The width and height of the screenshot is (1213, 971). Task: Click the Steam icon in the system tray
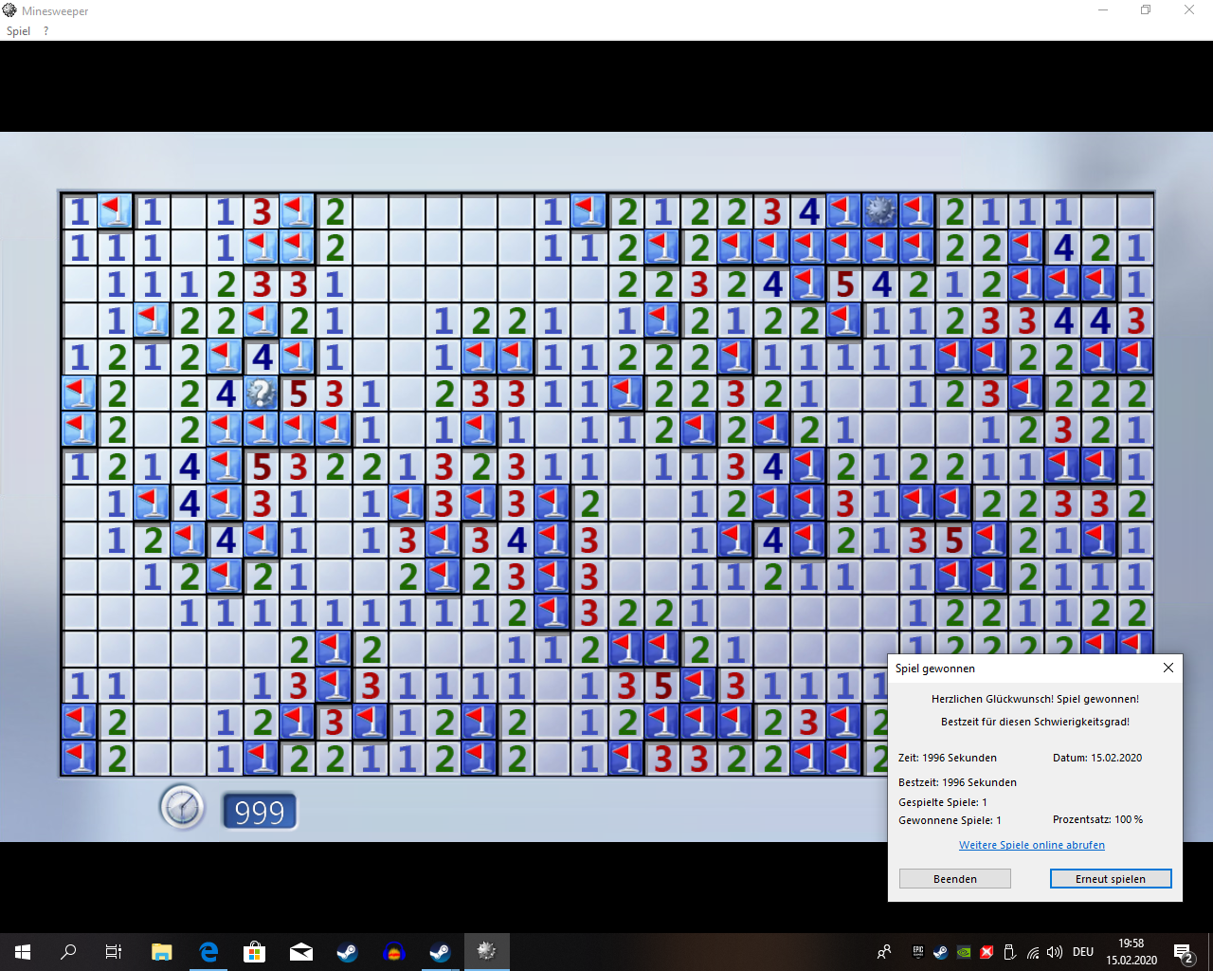pos(940,952)
